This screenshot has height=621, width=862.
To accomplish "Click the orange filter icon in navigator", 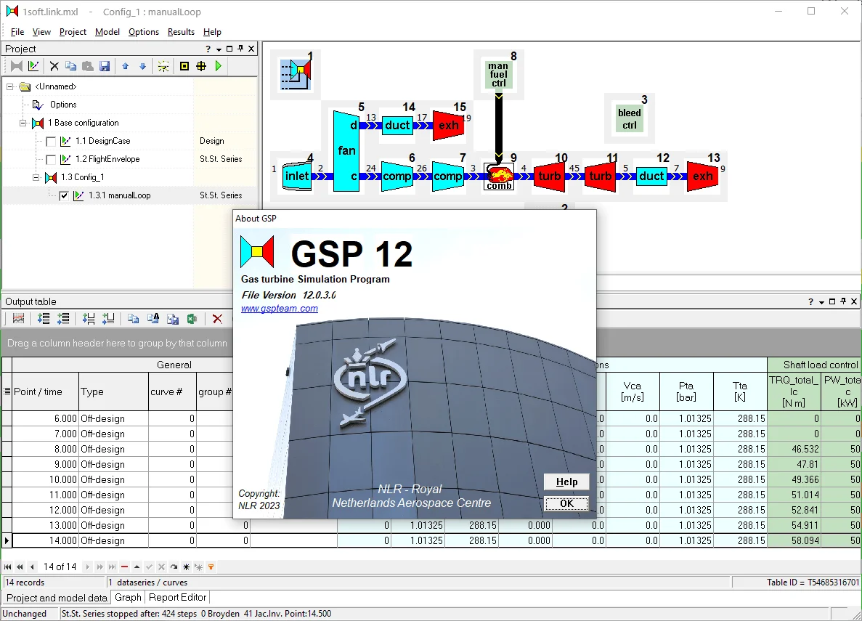I will pos(211,567).
